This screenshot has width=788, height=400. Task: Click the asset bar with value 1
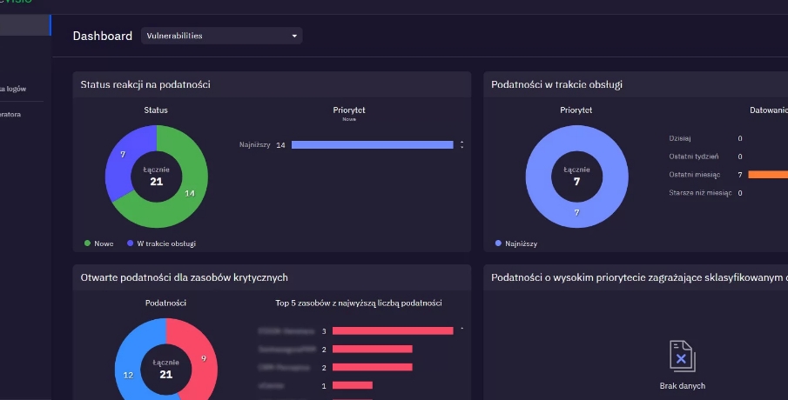click(x=352, y=385)
